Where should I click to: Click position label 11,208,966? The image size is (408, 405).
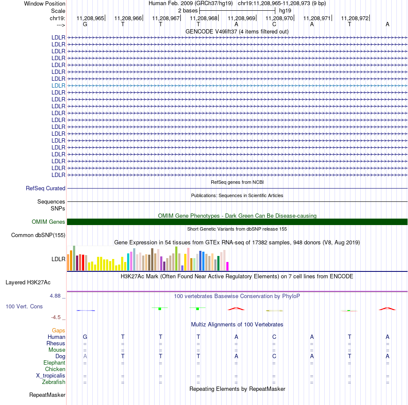coord(128,18)
